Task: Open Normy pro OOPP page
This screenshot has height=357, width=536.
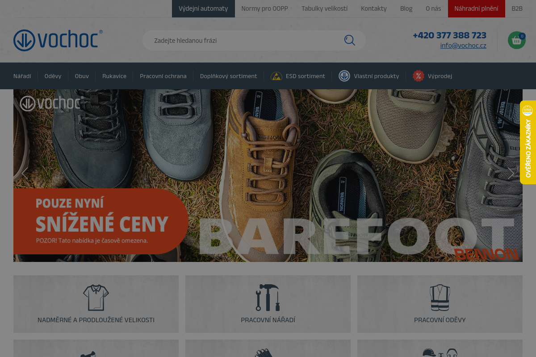Action: [264, 8]
